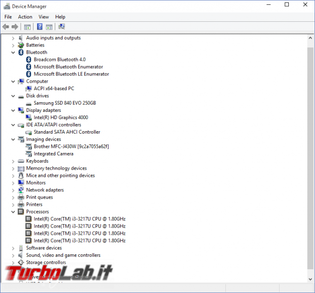Open the Action menu
This screenshot has width=315, height=293.
[x=25, y=17]
